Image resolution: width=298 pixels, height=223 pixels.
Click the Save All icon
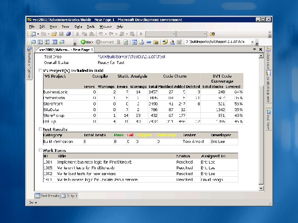(68, 34)
